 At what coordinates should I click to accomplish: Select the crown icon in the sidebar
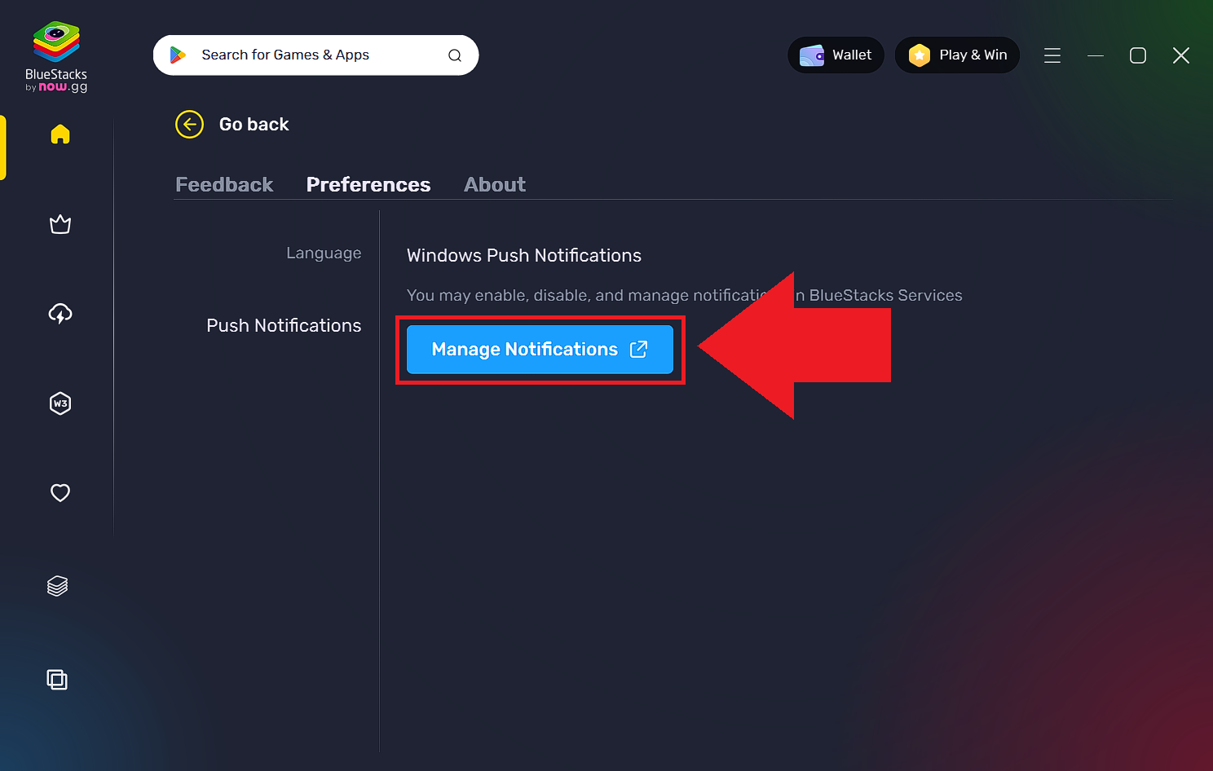click(x=60, y=224)
